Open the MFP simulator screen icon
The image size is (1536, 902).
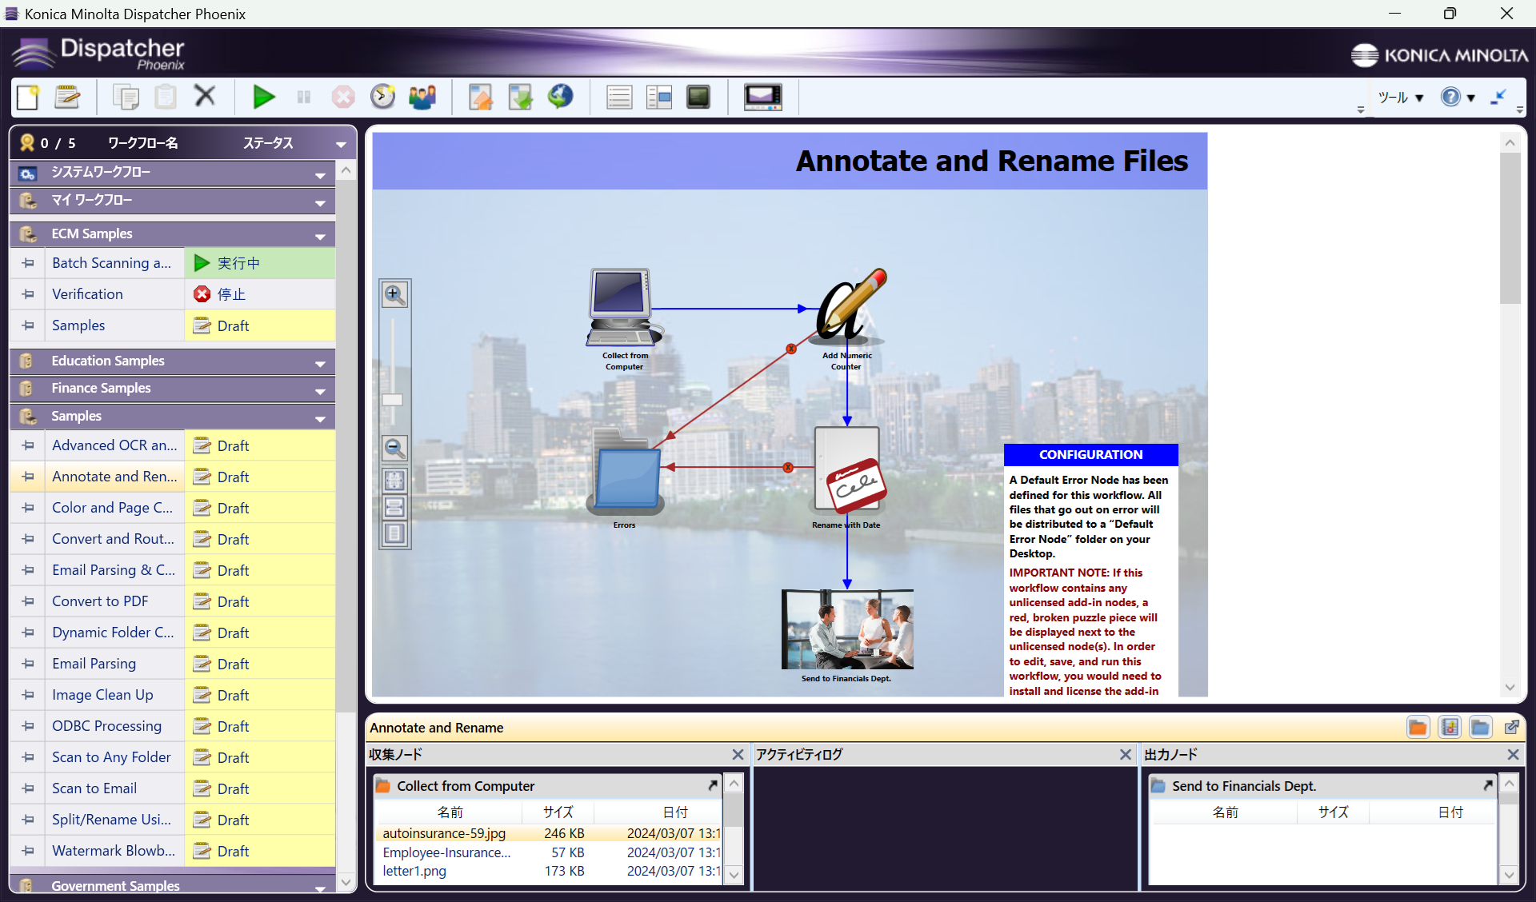[762, 97]
